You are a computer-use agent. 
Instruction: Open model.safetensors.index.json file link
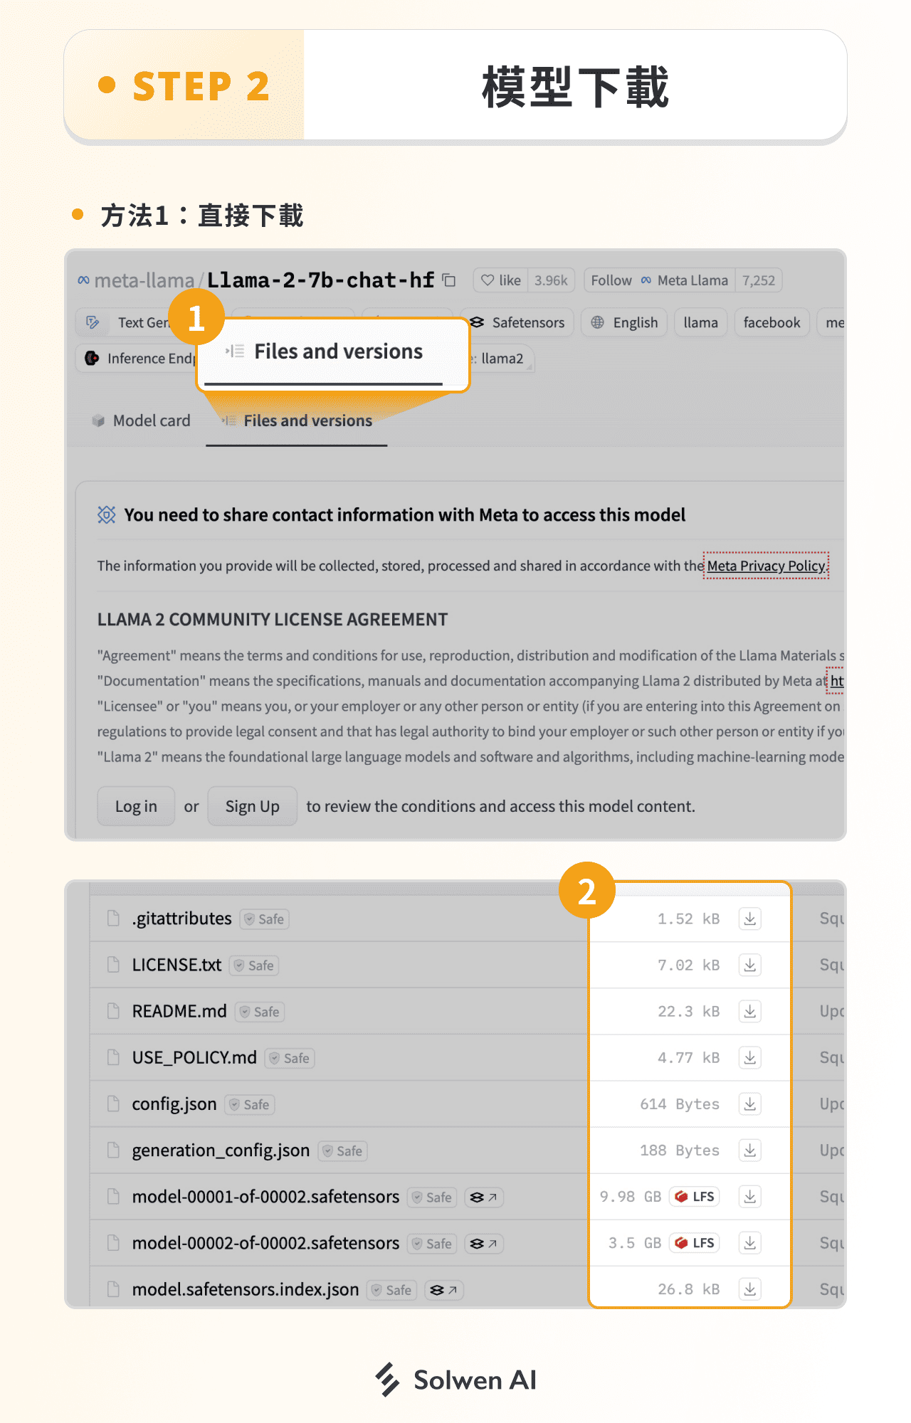[x=246, y=1289]
